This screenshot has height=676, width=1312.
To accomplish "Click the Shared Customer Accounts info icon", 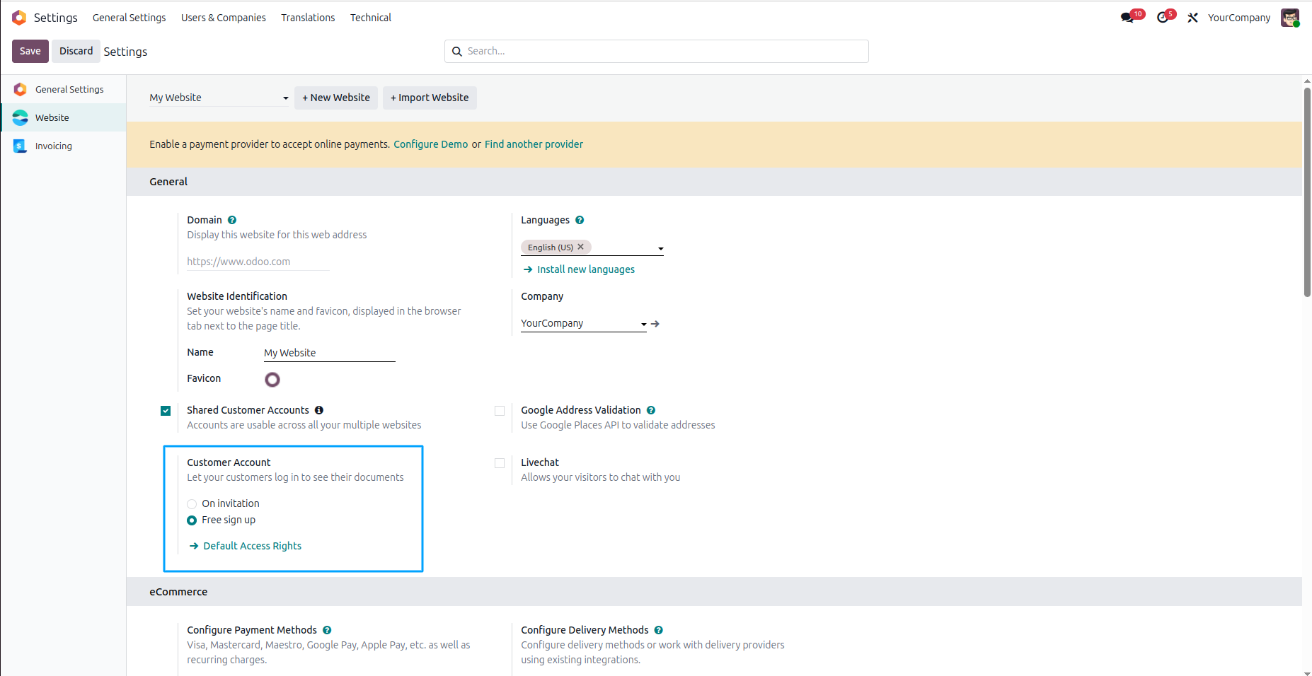I will pyautogui.click(x=319, y=410).
